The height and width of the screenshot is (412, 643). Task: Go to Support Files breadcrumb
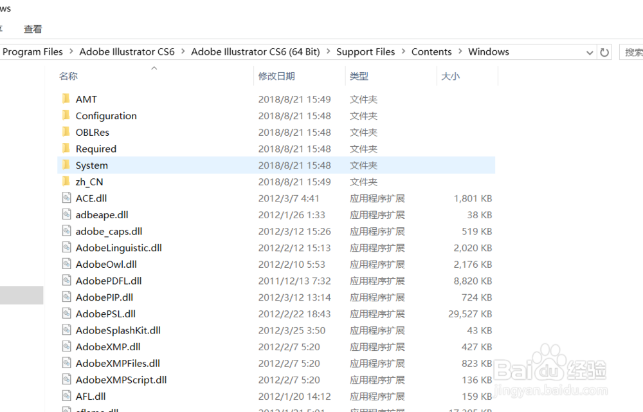click(x=366, y=51)
